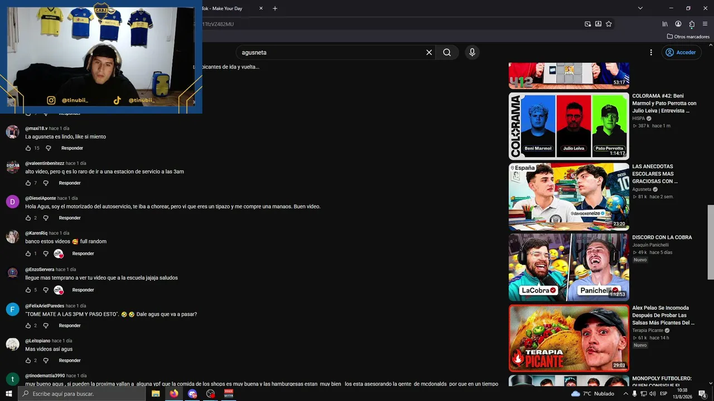Dislike @Leitopiano's comment
Screen dimensions: 714x401
pos(46,361)
